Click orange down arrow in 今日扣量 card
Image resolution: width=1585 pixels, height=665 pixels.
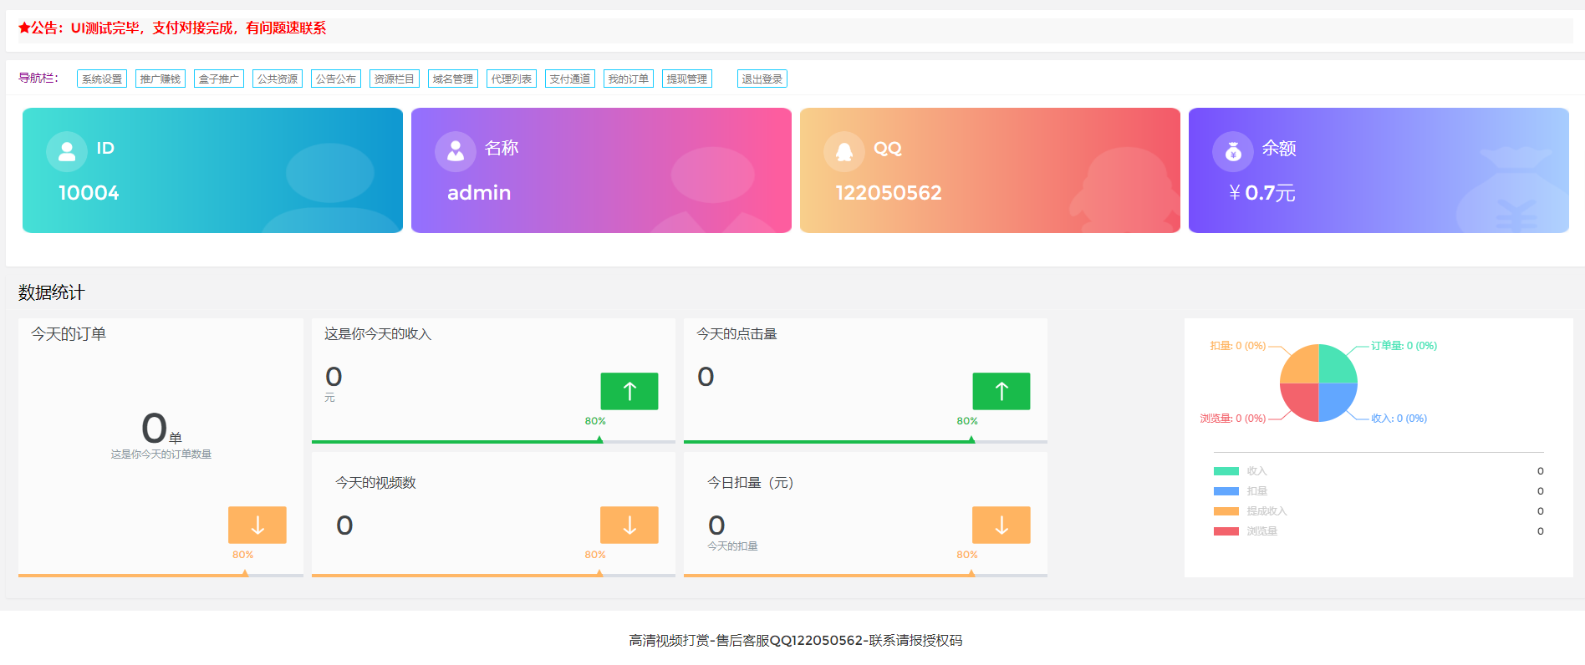coord(1001,525)
